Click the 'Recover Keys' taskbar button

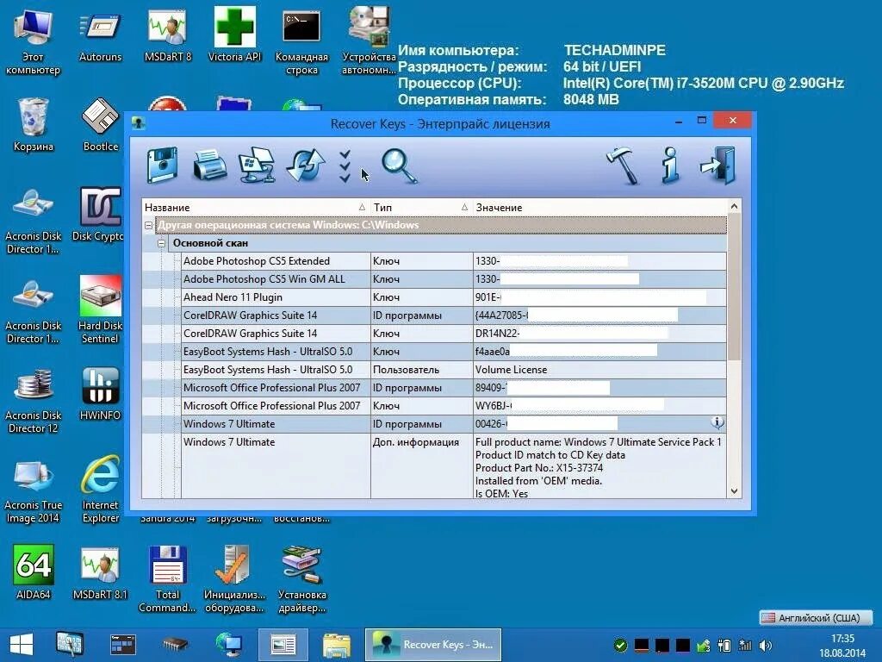click(x=433, y=645)
